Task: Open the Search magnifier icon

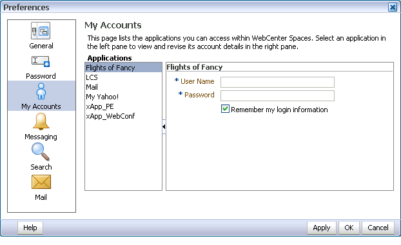Action: click(41, 152)
